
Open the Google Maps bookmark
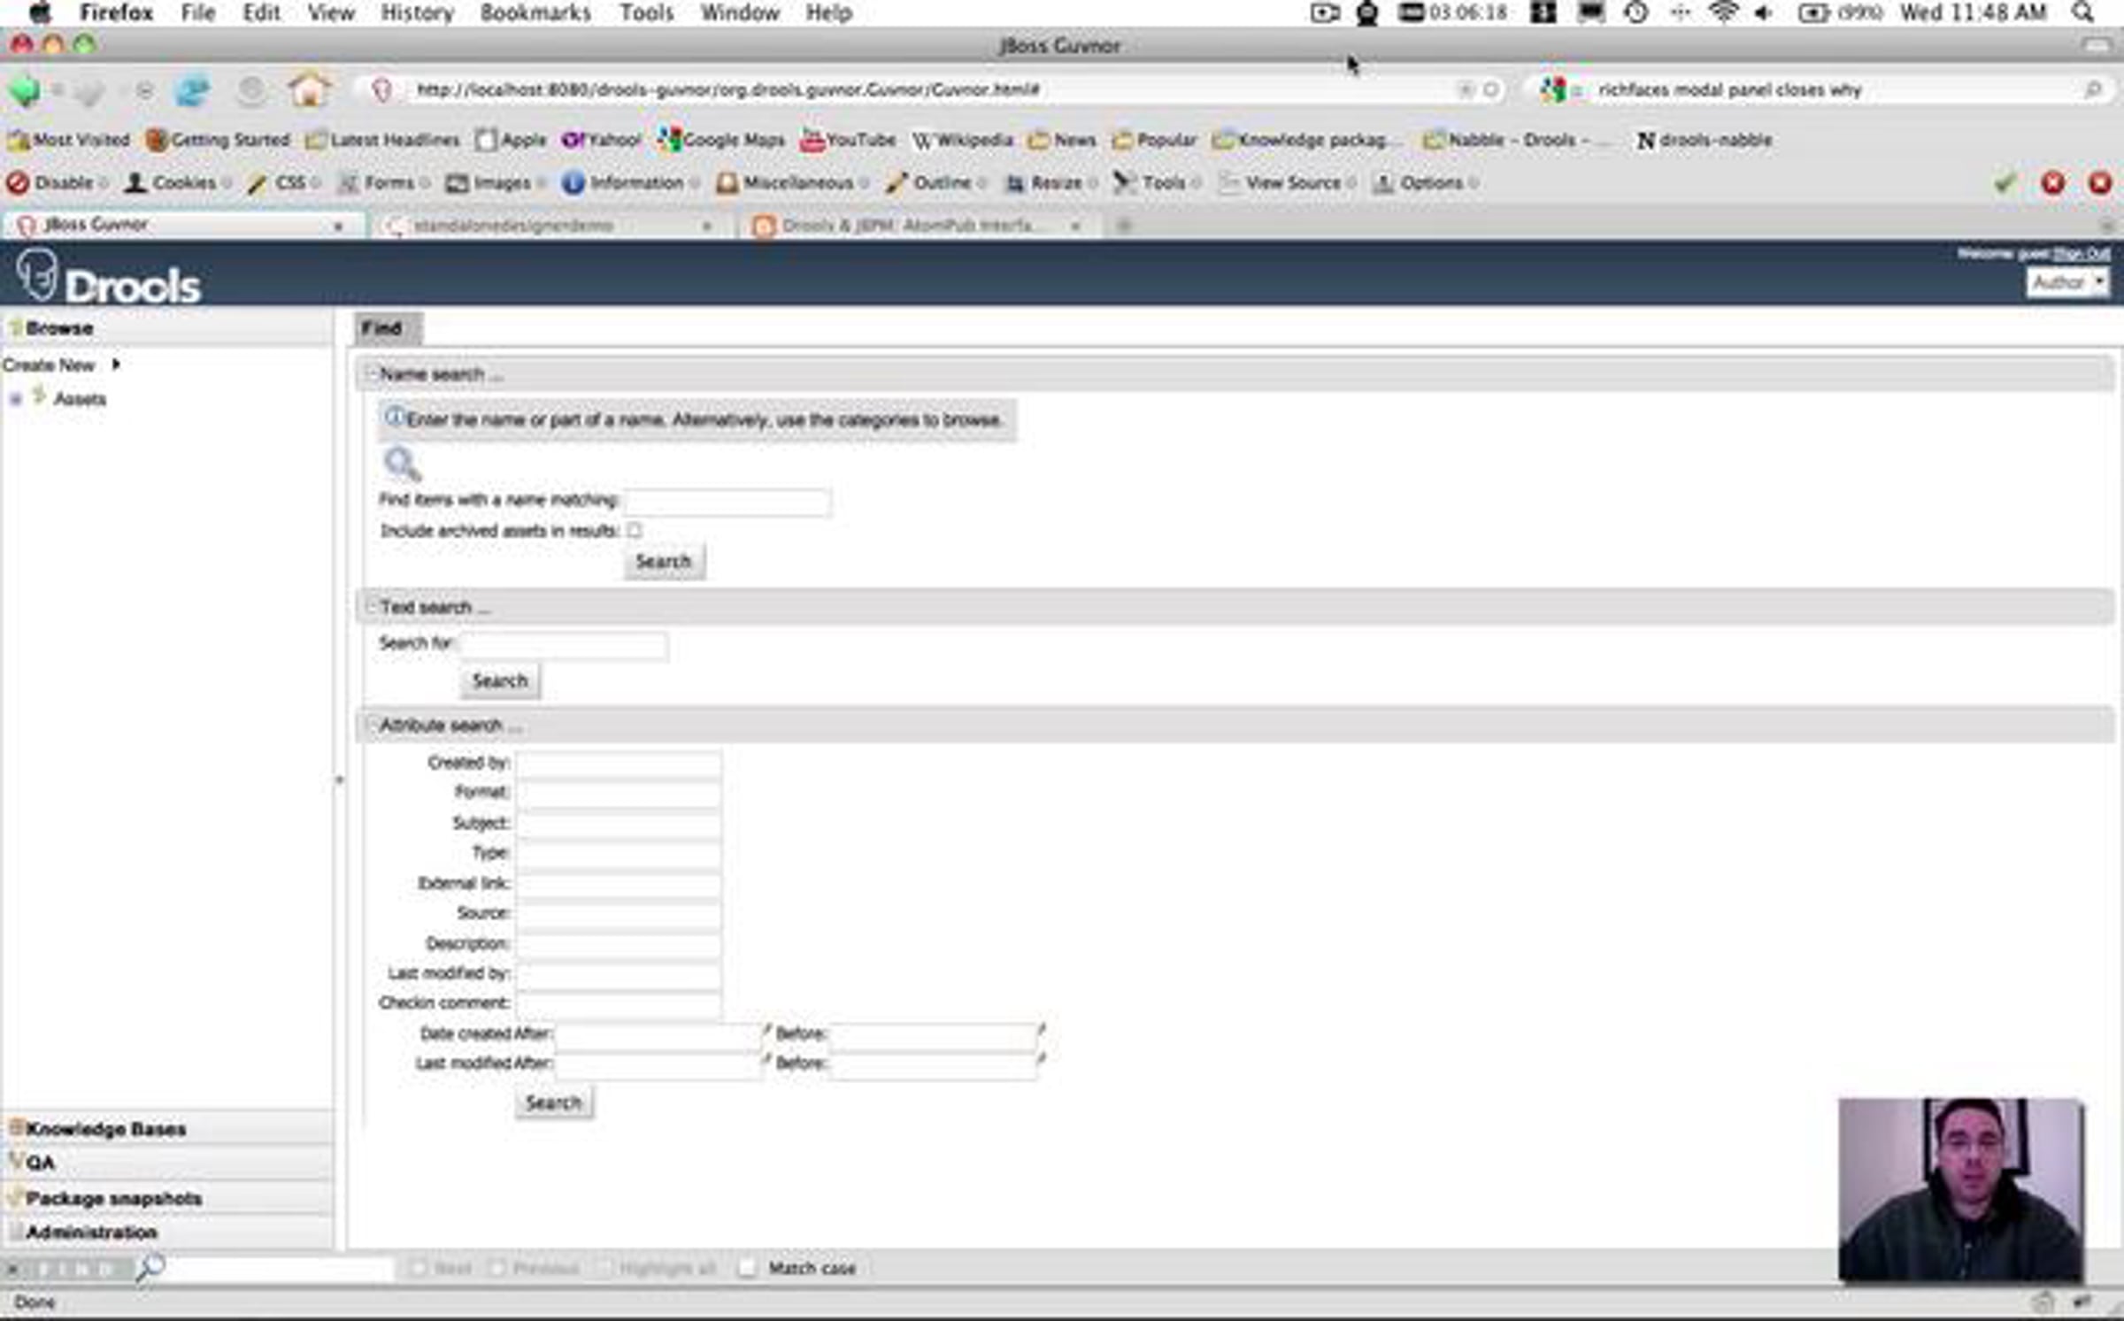[721, 140]
